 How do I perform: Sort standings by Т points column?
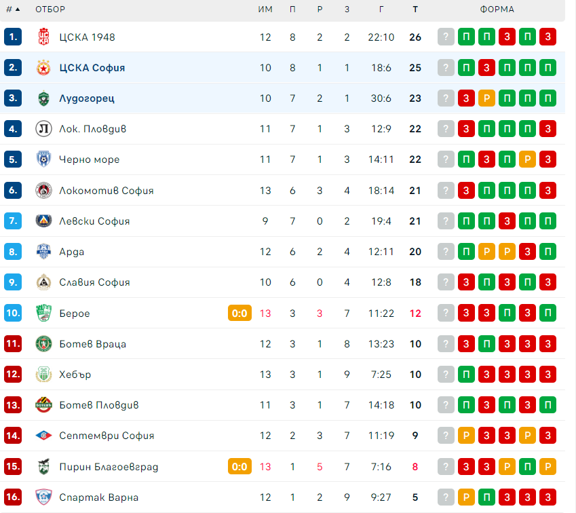(x=415, y=9)
